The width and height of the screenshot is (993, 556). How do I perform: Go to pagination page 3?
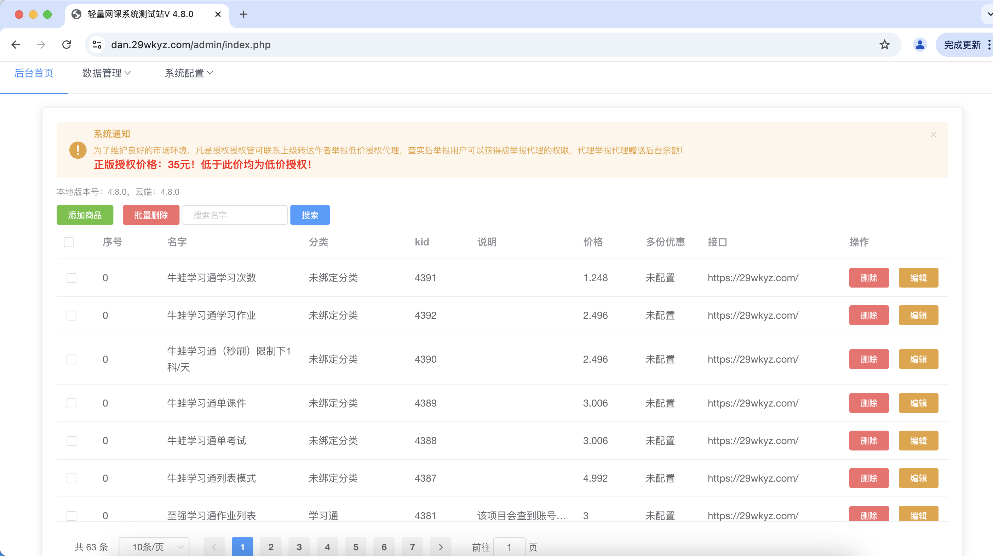click(x=299, y=547)
